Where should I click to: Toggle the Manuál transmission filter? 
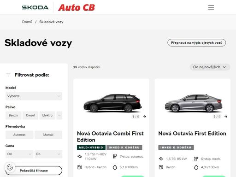[48, 135]
